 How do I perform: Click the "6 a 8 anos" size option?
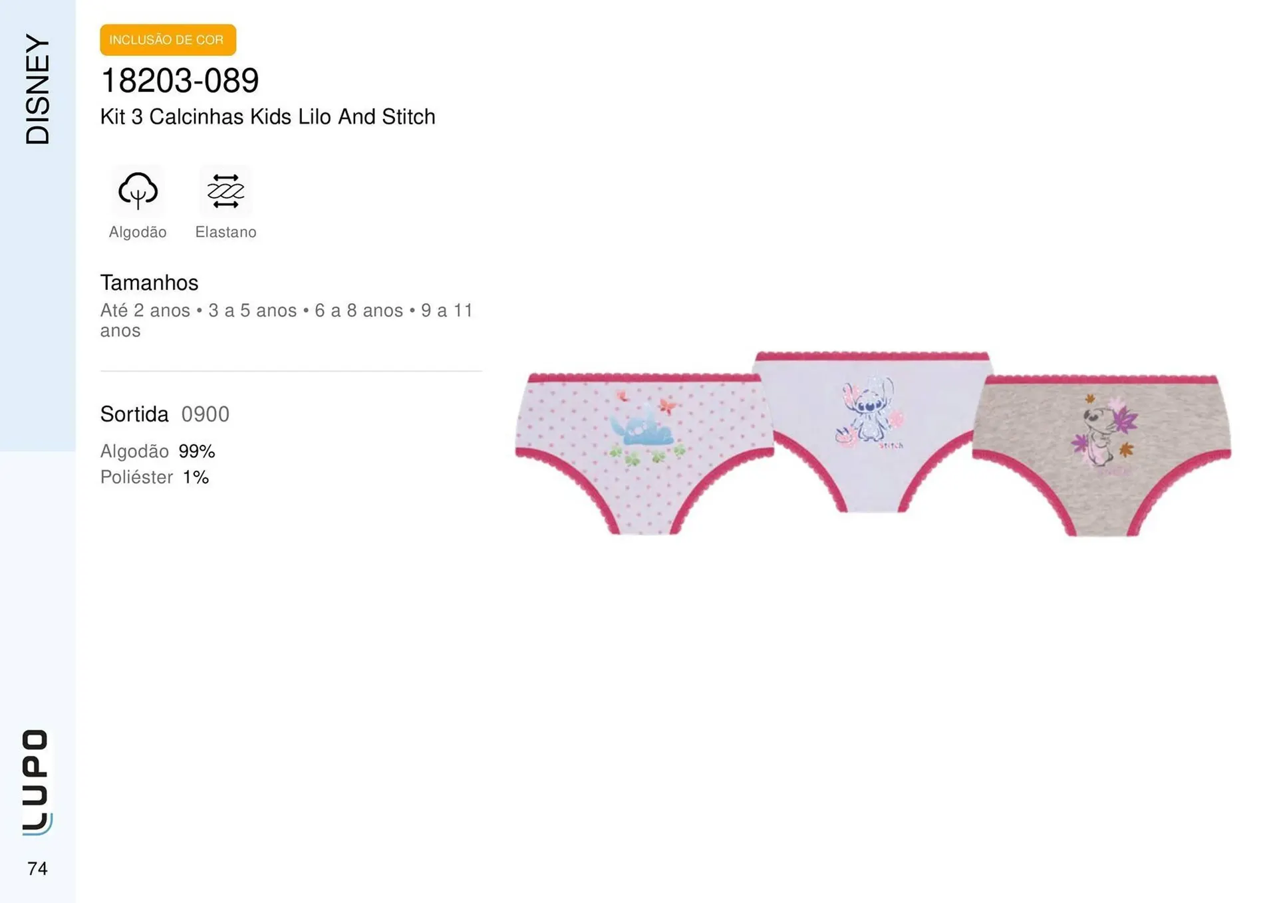358,311
